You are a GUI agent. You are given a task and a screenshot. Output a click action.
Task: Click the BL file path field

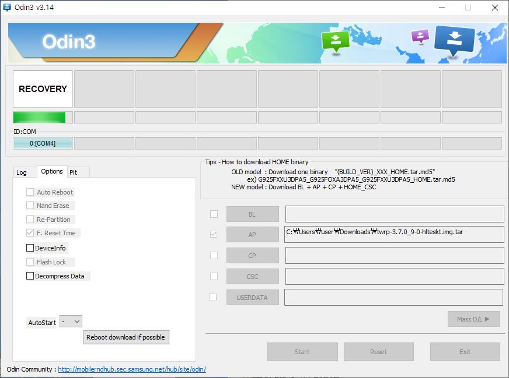pyautogui.click(x=395, y=214)
